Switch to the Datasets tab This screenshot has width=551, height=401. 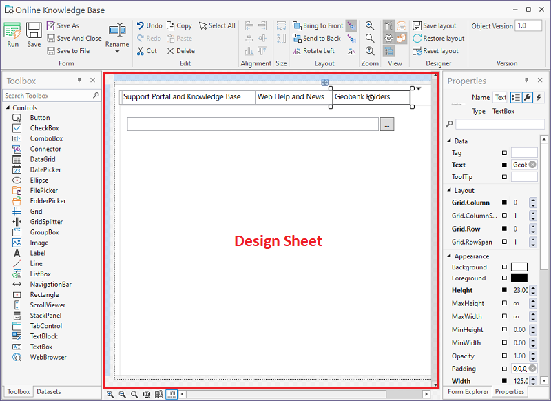pos(49,391)
